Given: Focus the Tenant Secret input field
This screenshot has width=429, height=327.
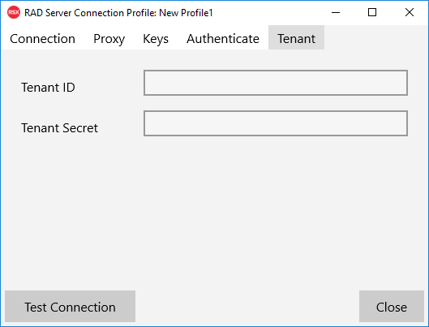Looking at the screenshot, I should coord(276,123).
